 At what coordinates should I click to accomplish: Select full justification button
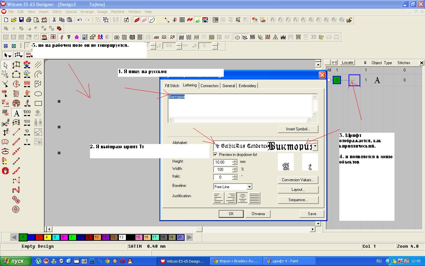(x=254, y=199)
